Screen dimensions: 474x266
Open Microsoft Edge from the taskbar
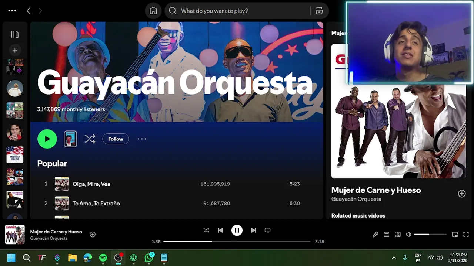pos(88,258)
